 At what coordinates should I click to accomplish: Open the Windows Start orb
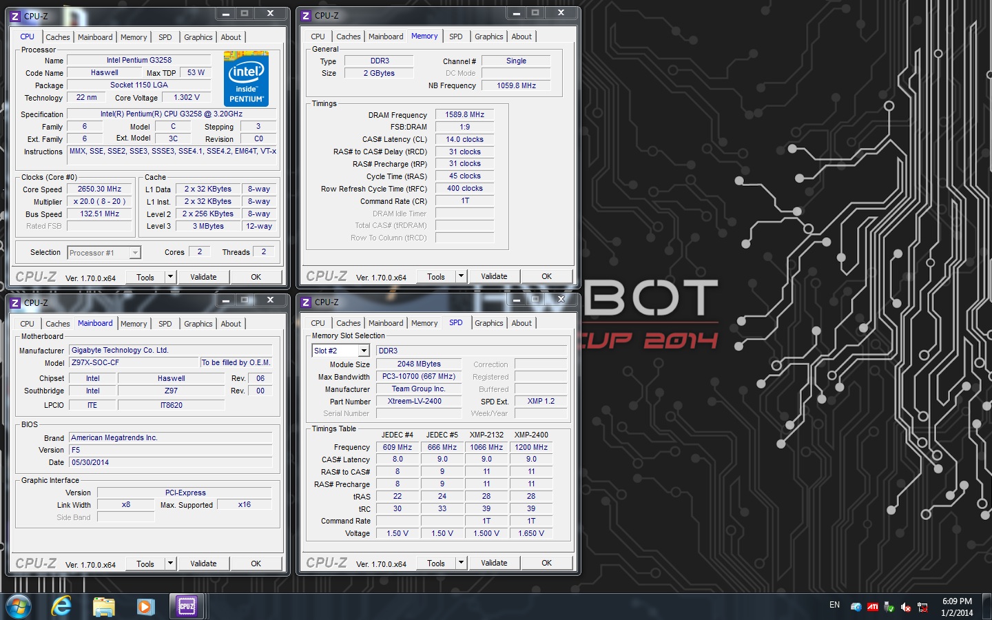(x=19, y=606)
